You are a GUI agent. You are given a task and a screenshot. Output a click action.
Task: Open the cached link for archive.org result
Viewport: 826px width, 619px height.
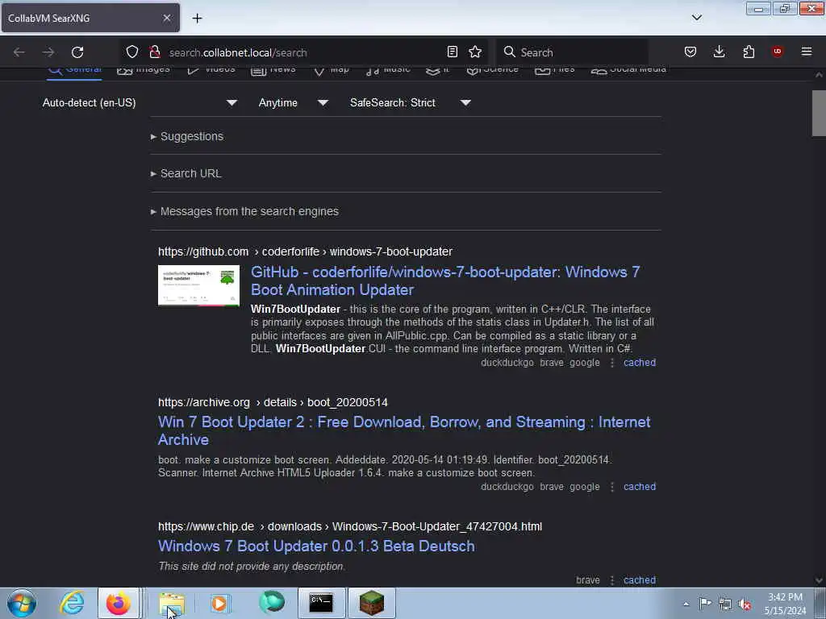(x=640, y=487)
